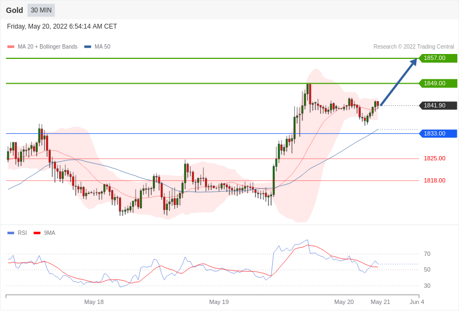Screen dimensions: 459x311
Task: Click the 9MA red legend swatch
Action: point(37,233)
